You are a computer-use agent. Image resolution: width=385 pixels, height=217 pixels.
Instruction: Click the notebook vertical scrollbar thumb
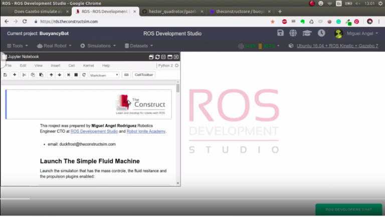(178, 88)
